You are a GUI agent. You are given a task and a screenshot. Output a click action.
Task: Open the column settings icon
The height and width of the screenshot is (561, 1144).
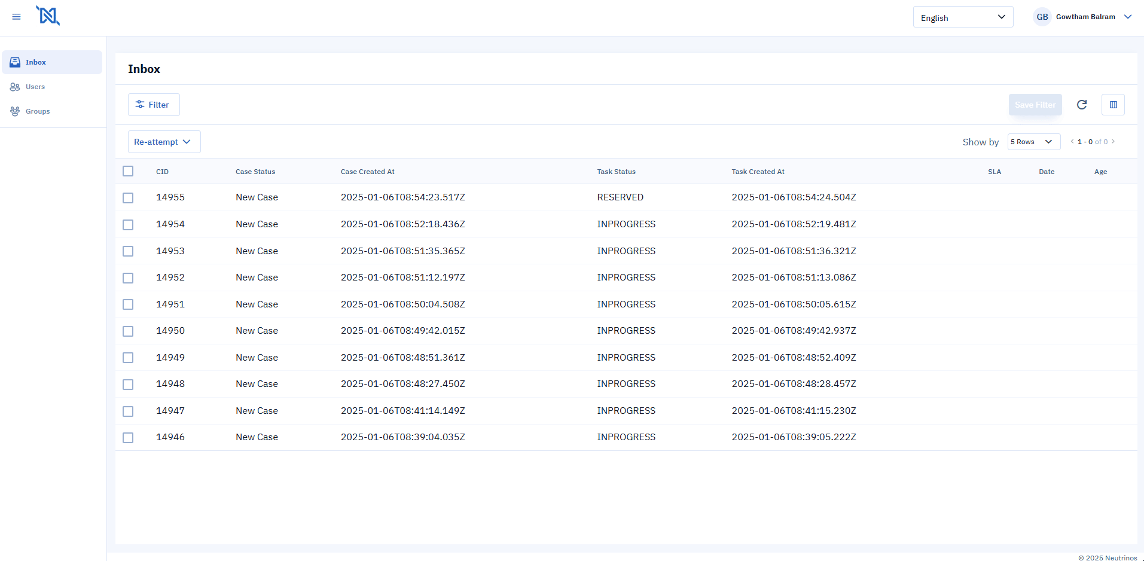(x=1113, y=105)
